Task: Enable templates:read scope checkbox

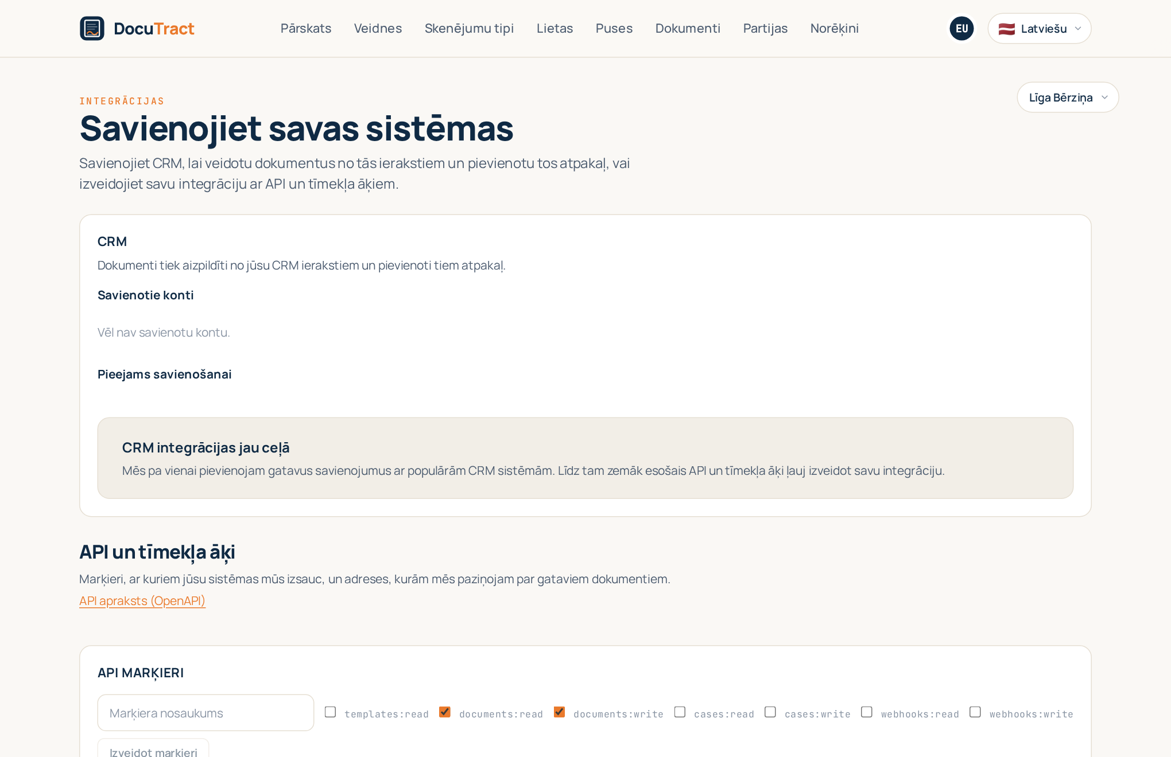Action: 330,712
